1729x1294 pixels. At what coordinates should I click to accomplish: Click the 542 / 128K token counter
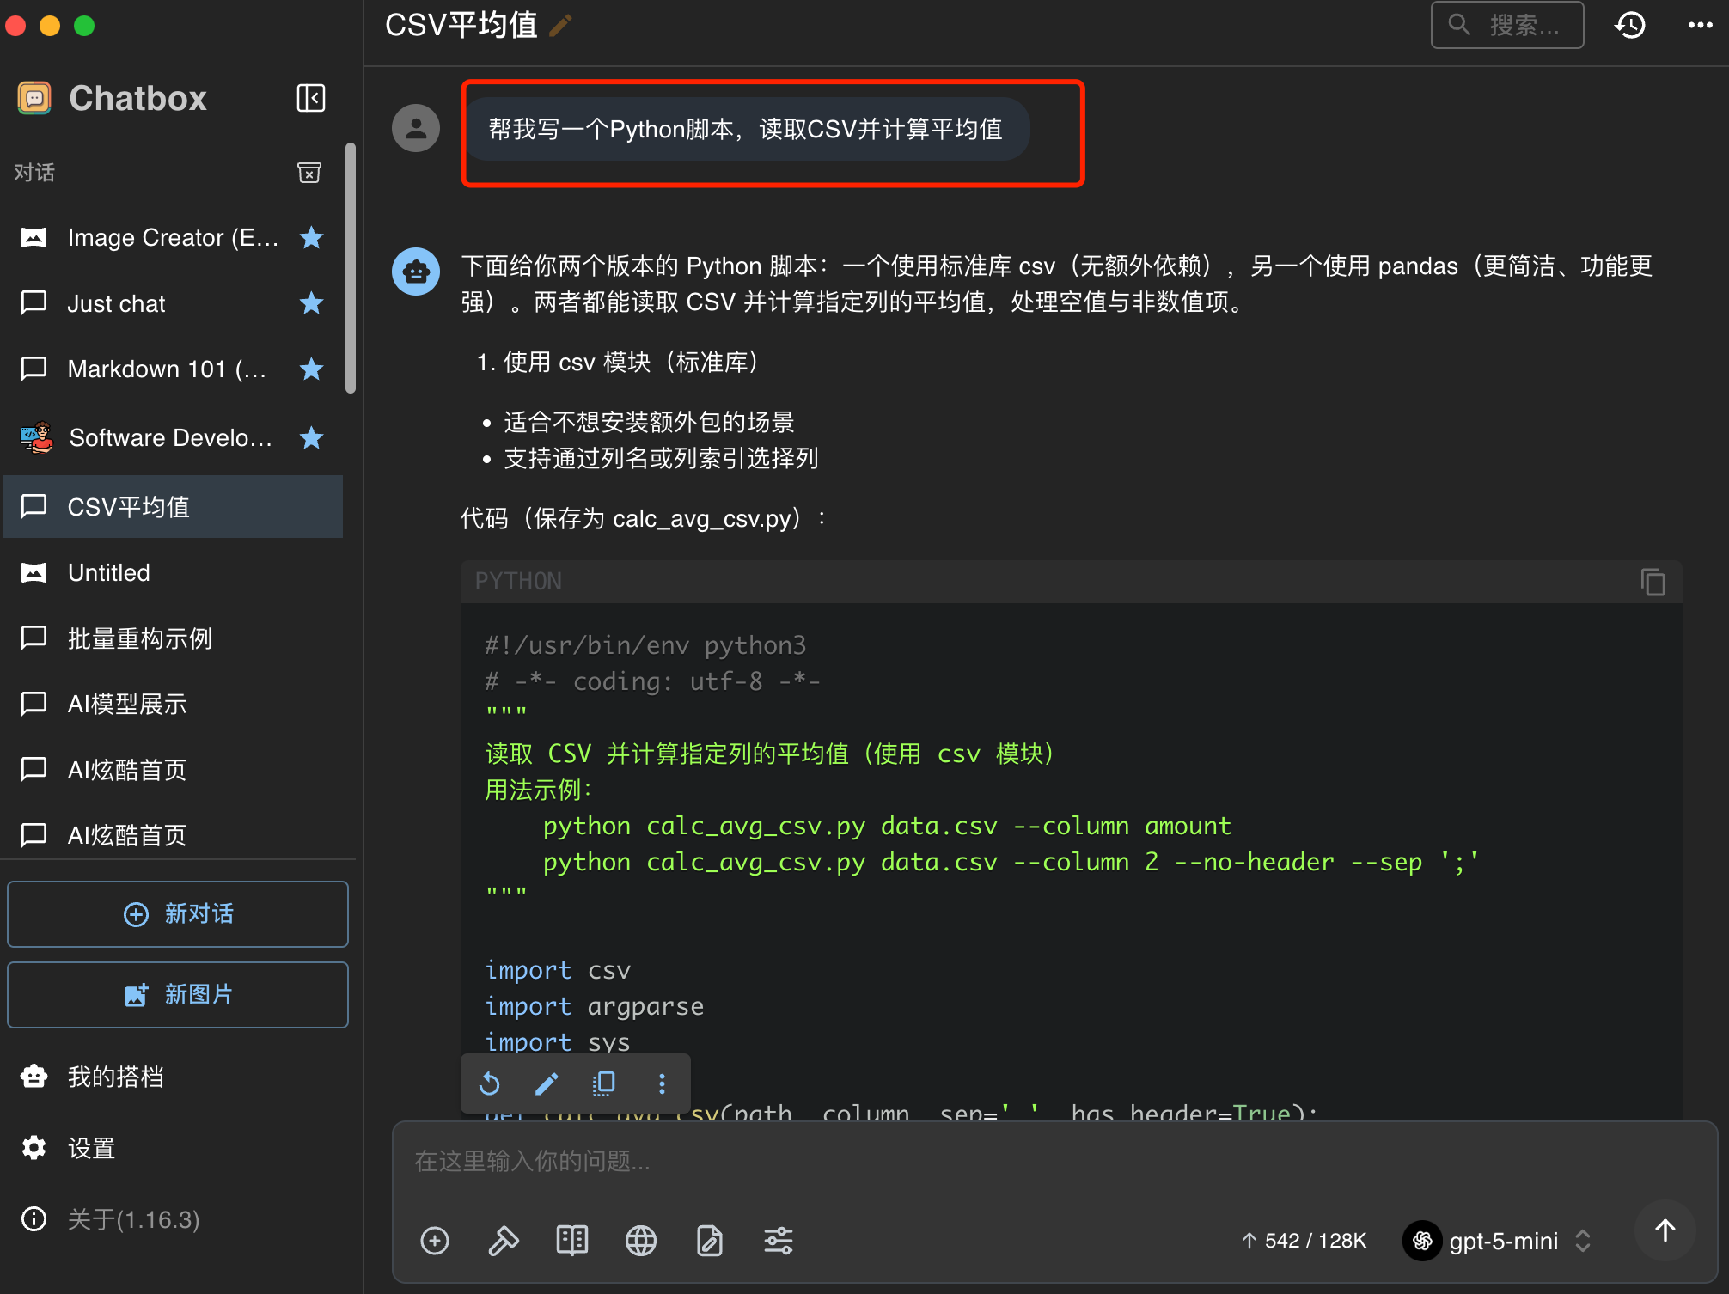1304,1241
